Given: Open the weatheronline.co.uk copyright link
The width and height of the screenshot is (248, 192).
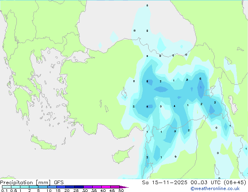Looking at the screenshot, I should (215, 189).
